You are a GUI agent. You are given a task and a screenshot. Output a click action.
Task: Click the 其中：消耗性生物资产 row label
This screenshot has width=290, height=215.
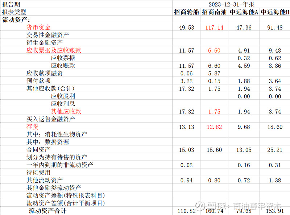[x=57, y=134]
